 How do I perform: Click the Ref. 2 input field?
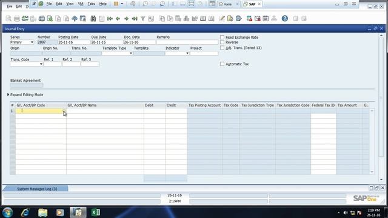pyautogui.click(x=72, y=64)
